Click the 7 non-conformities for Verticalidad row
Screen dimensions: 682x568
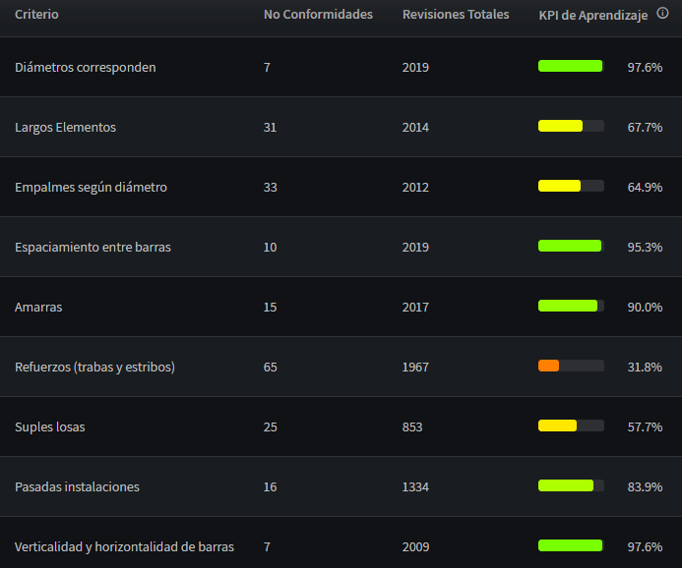click(267, 546)
